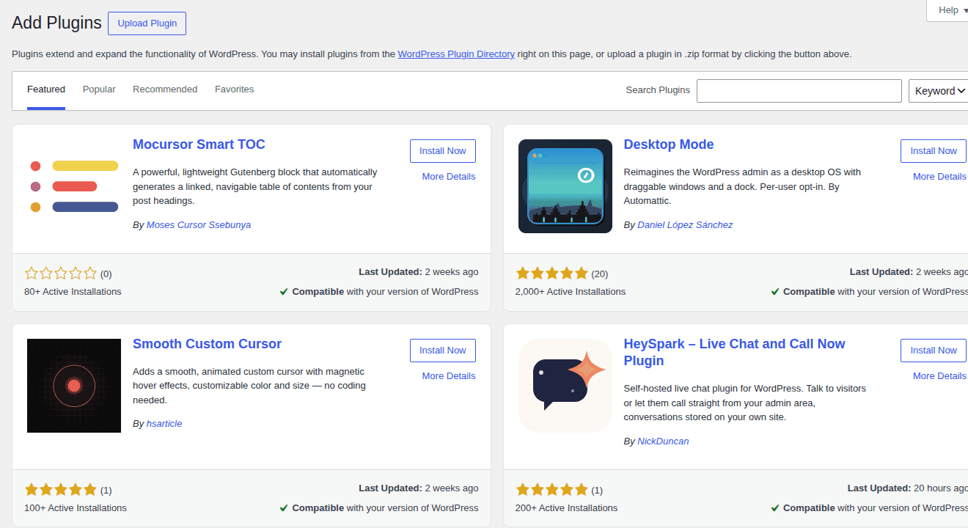Click the "80+ Active Installations" text

point(73,292)
